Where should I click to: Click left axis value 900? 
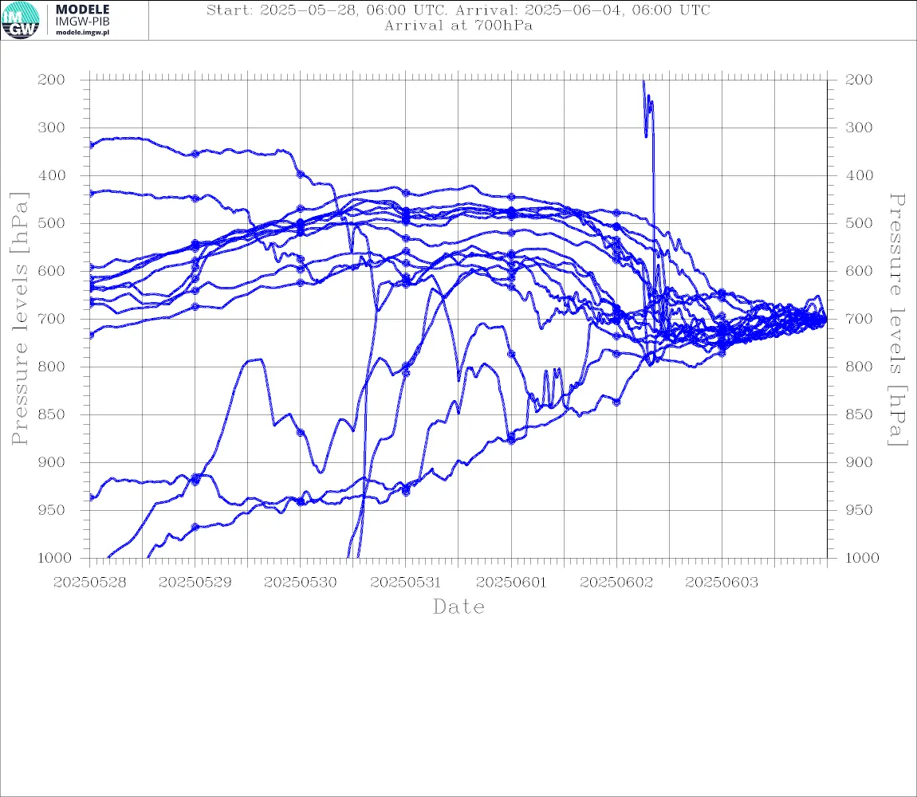coord(52,462)
